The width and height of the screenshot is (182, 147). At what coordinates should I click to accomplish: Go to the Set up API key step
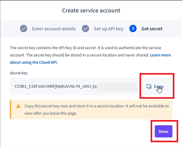(109, 29)
